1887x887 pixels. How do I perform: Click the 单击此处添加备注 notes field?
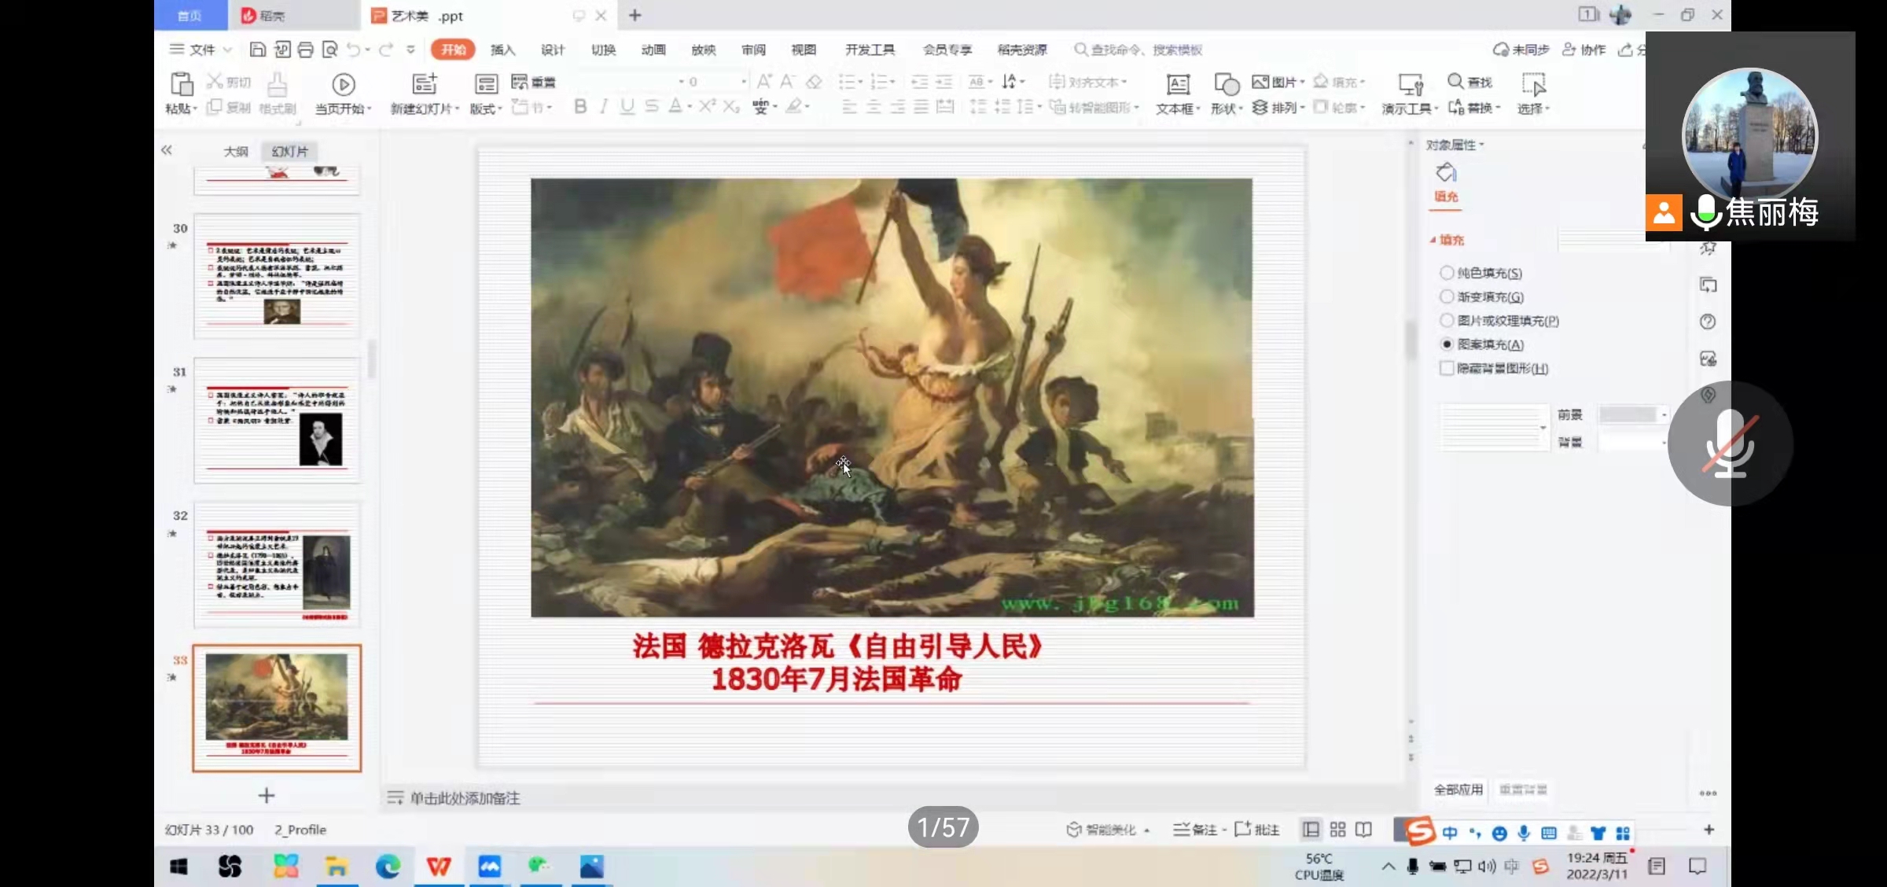point(465,798)
